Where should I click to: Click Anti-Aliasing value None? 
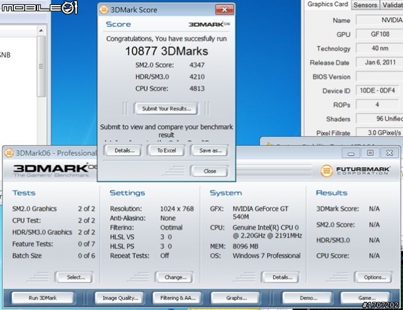click(168, 218)
